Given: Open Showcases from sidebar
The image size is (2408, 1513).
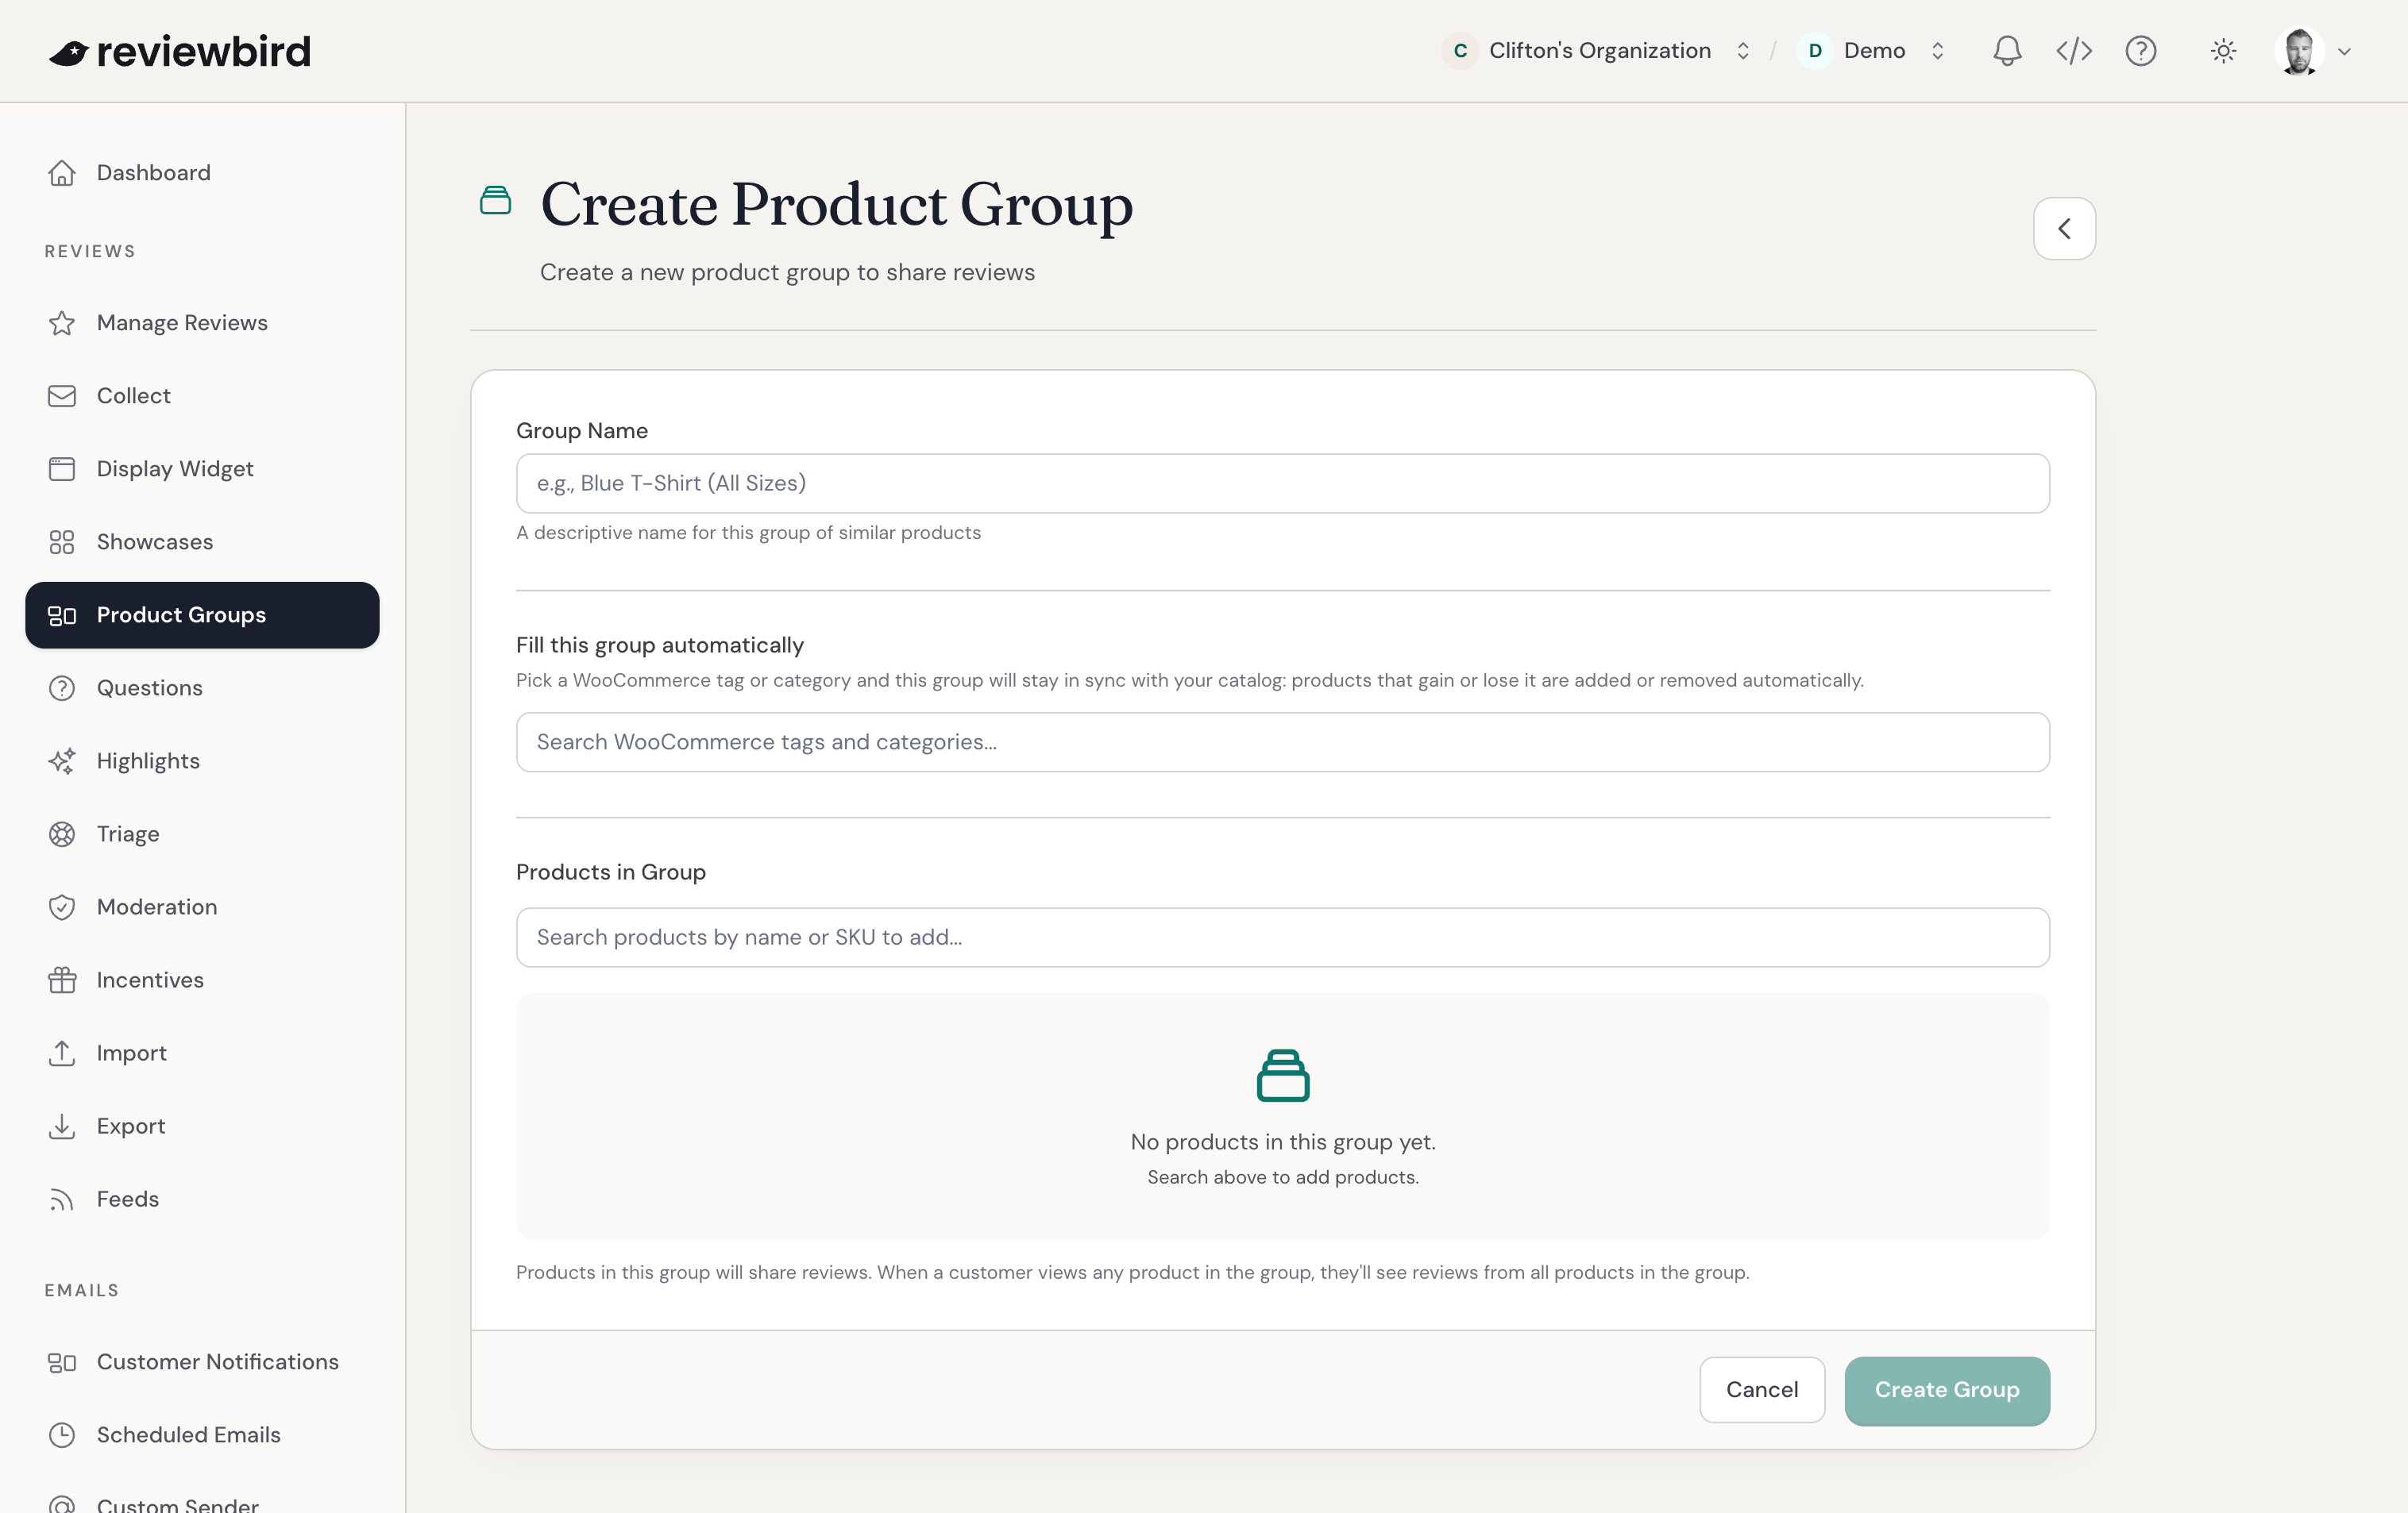Looking at the screenshot, I should click(x=202, y=541).
